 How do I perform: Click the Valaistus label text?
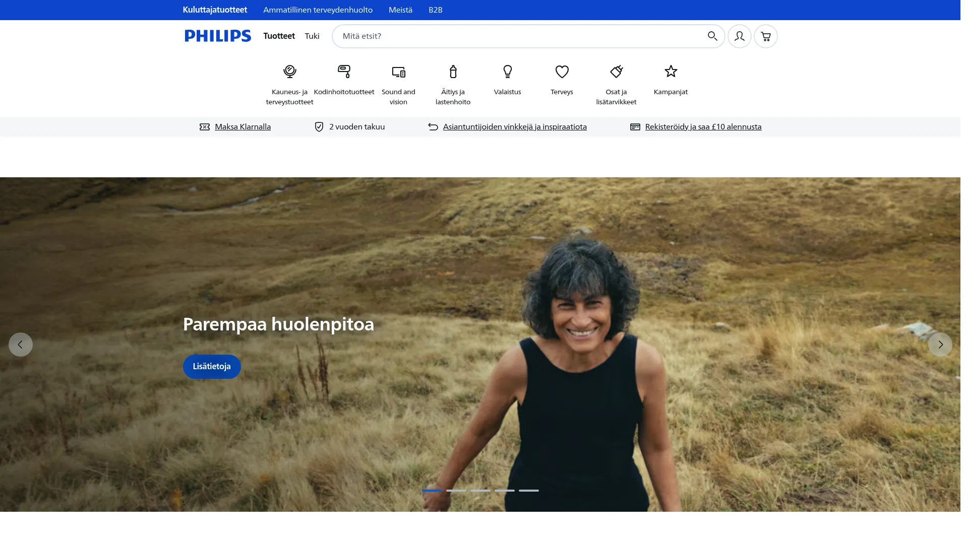coord(507,92)
